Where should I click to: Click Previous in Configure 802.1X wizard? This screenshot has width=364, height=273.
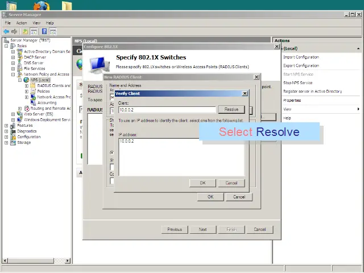coord(175,229)
